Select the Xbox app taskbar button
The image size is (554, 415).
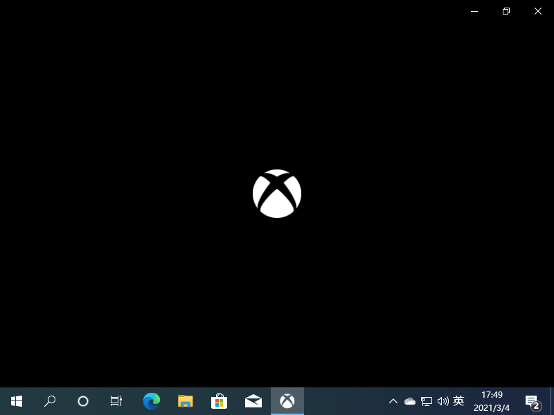[287, 401]
